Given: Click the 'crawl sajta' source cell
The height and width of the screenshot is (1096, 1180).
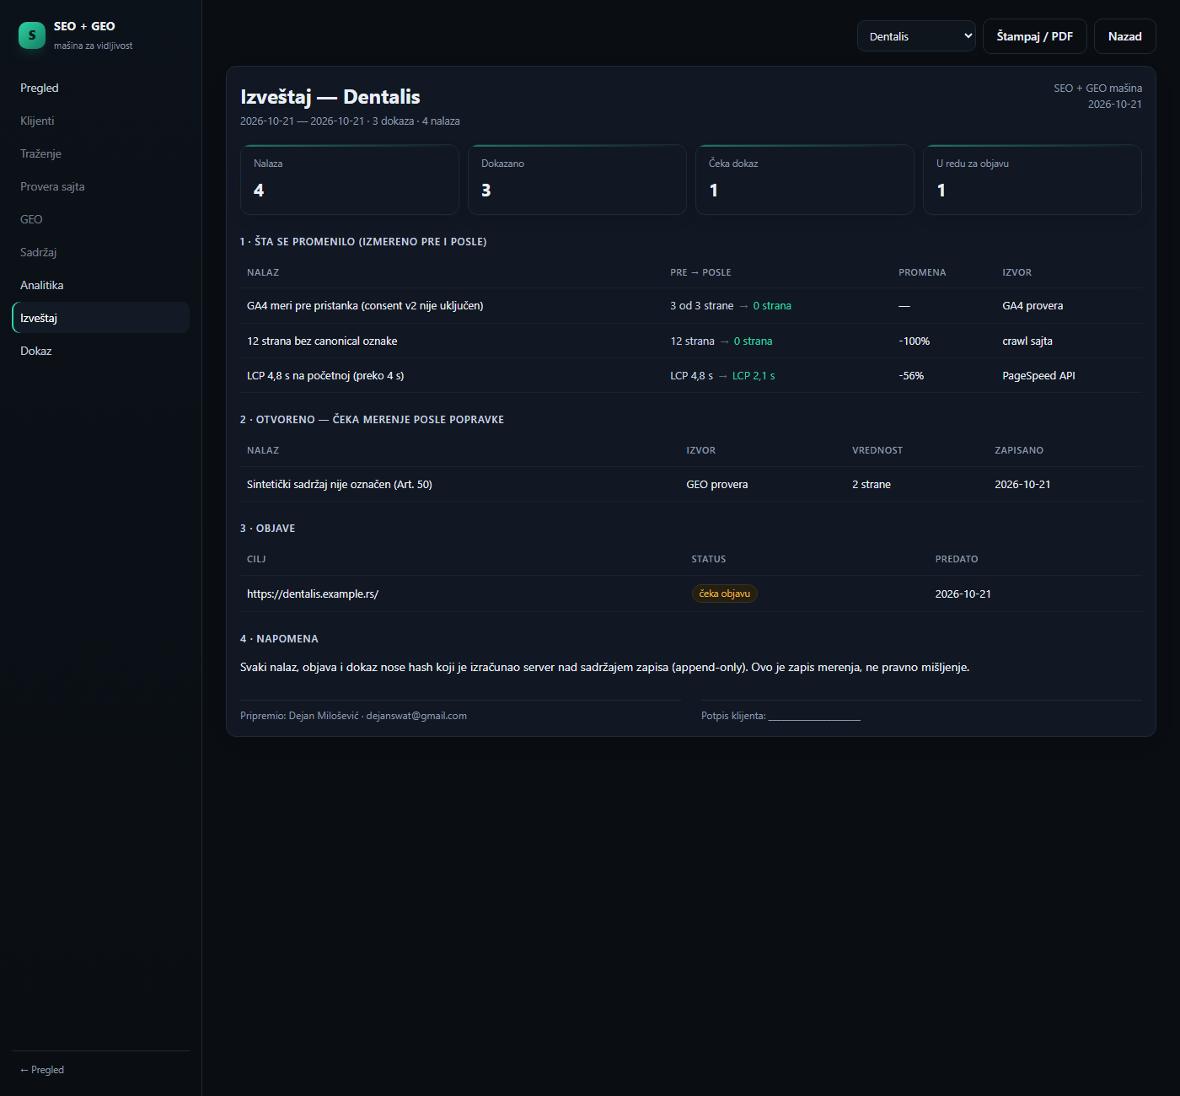Looking at the screenshot, I should (x=1027, y=341).
